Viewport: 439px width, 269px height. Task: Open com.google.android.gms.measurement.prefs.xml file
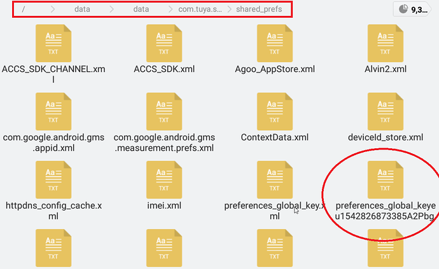pos(164,111)
